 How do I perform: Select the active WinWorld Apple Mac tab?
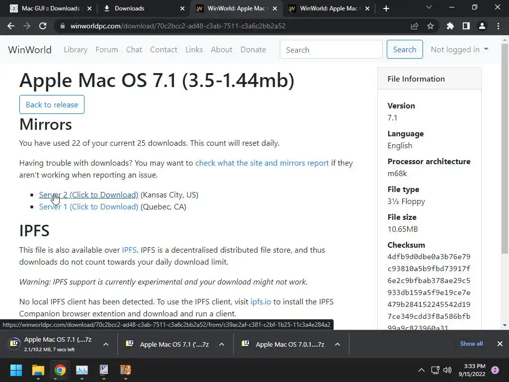pos(236,8)
